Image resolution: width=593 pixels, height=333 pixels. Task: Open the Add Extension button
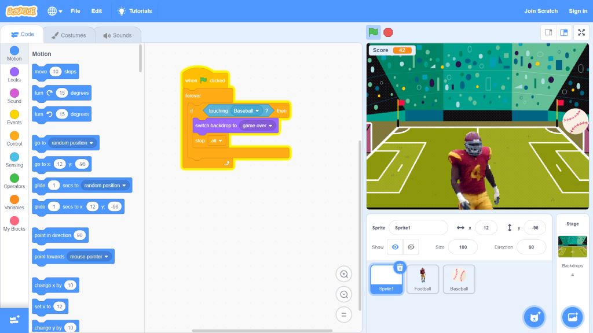(x=14, y=319)
